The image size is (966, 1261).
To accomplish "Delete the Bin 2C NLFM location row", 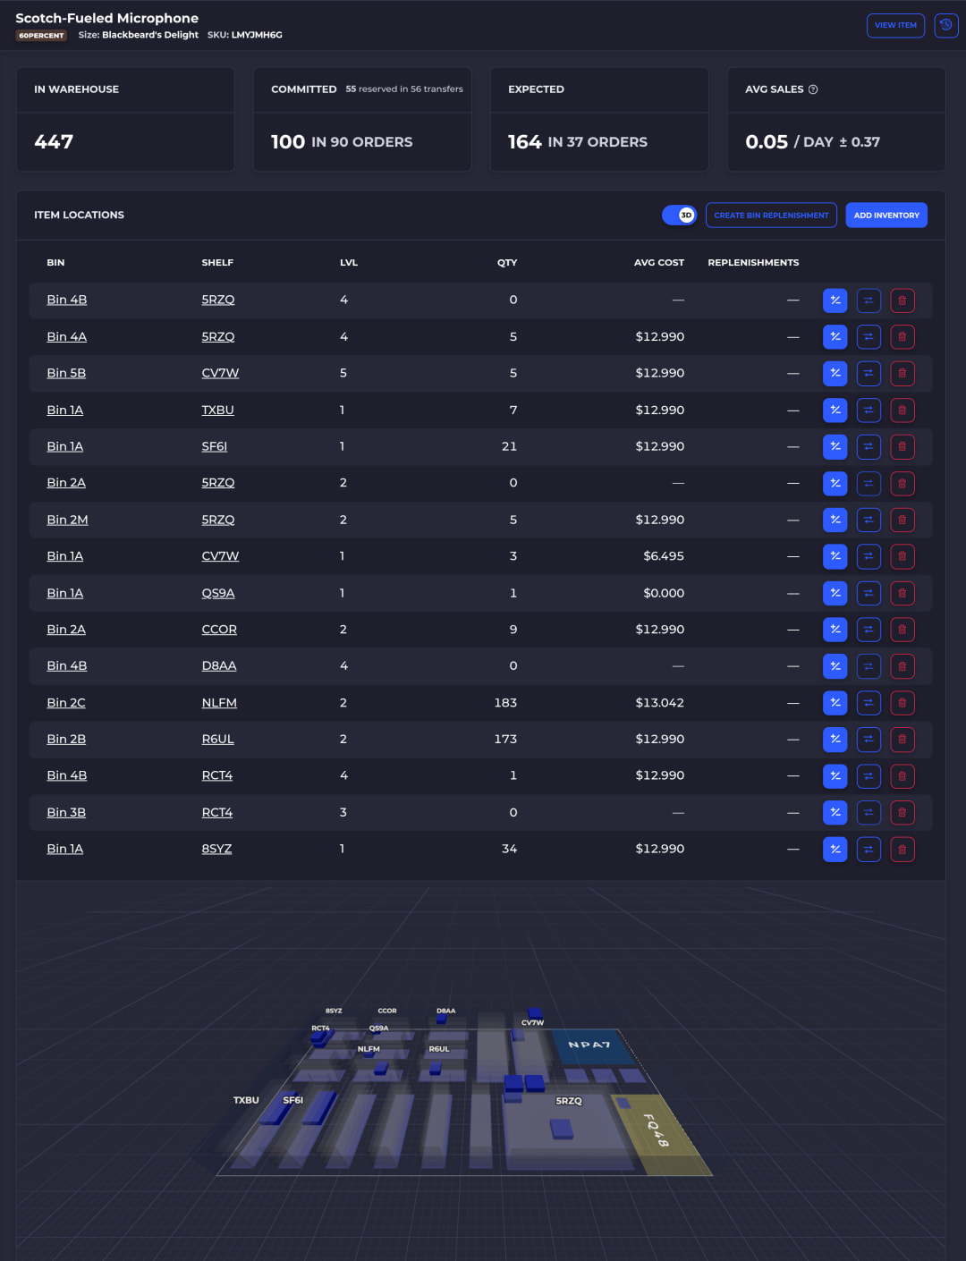I will click(902, 703).
